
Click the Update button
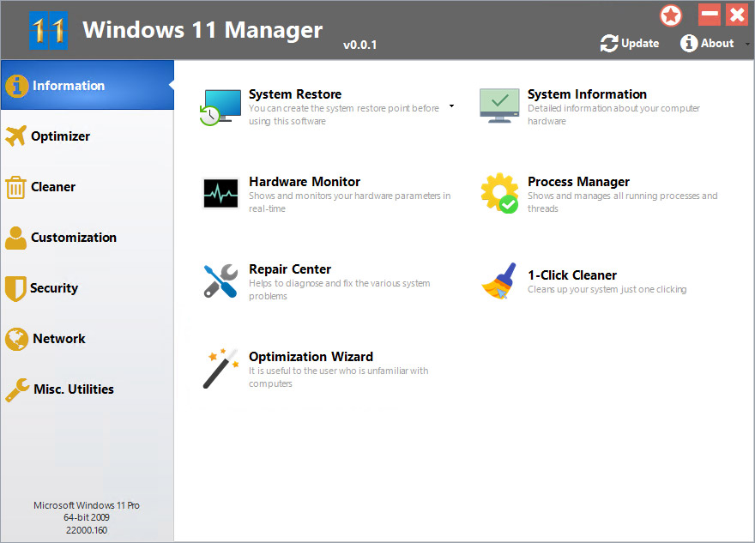pos(630,44)
